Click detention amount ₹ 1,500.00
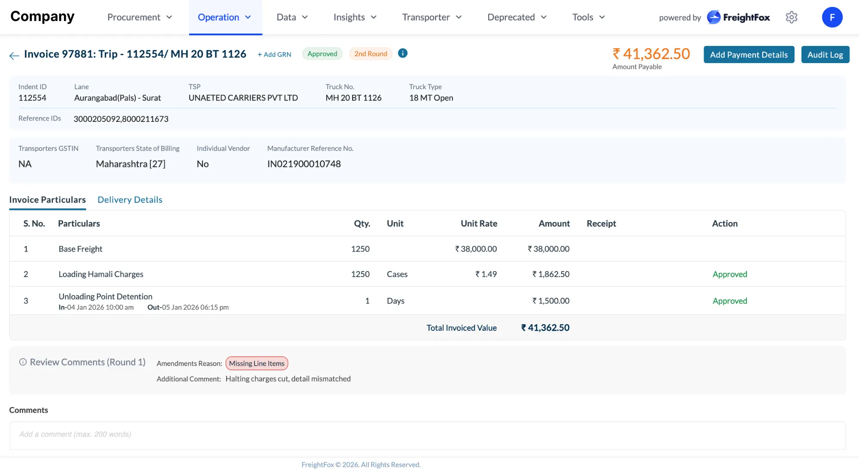The image size is (859, 472). click(x=551, y=301)
